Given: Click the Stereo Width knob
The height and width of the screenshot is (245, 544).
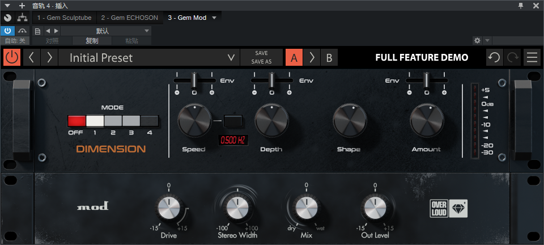Looking at the screenshot, I should point(237,209).
